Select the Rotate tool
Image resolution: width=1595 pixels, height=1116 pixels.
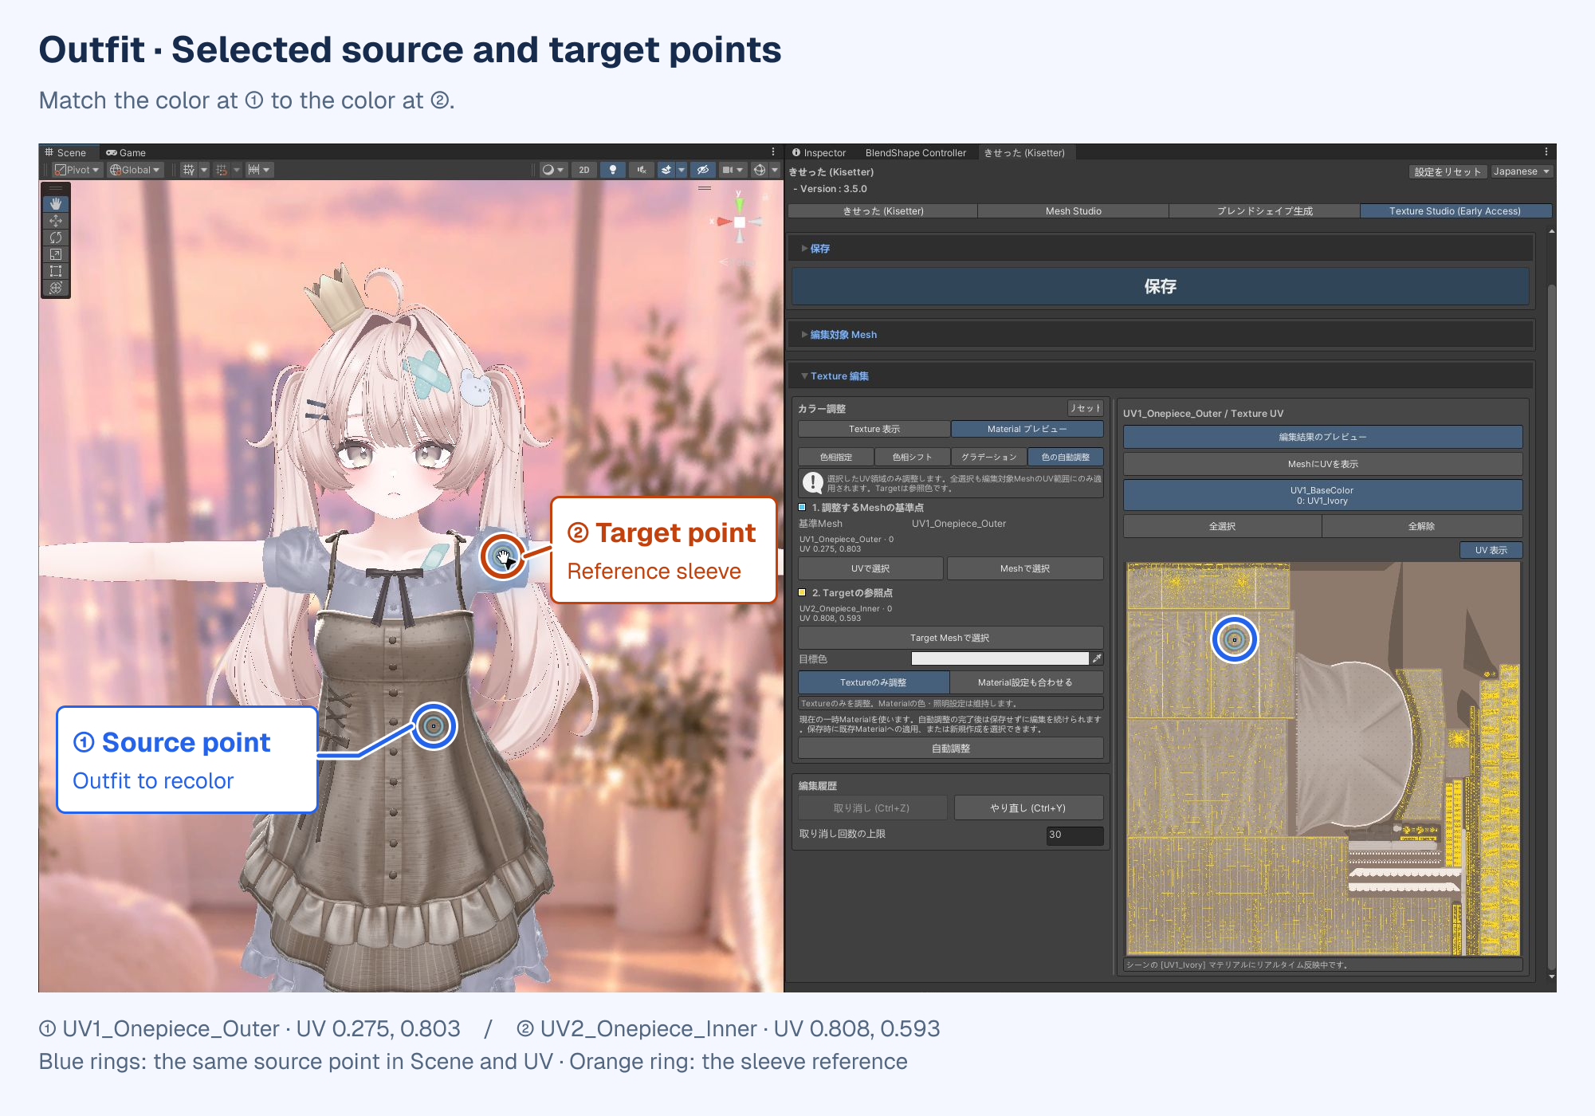[x=56, y=238]
